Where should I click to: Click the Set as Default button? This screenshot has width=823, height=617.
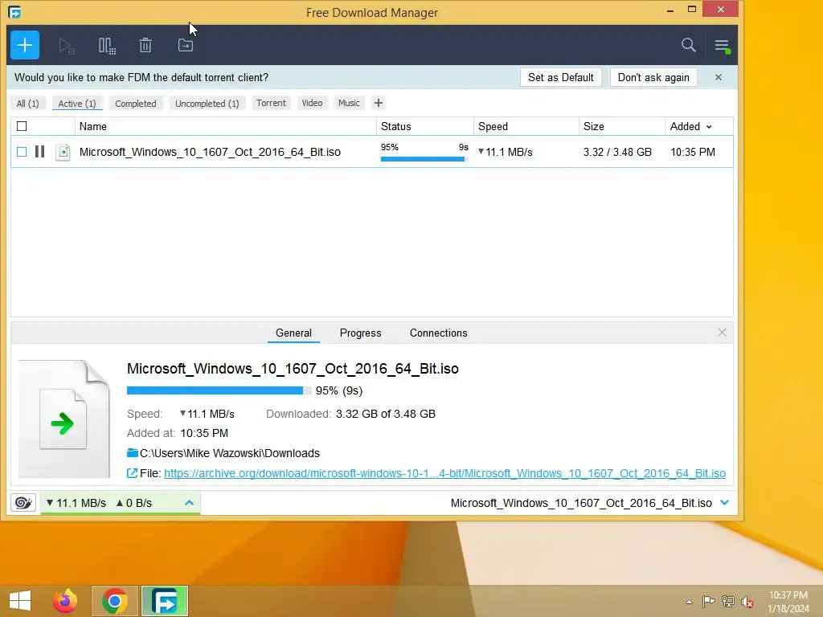[560, 77]
